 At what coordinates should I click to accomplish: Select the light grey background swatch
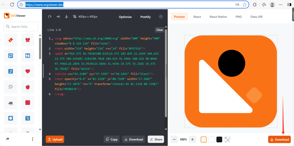pos(204,139)
